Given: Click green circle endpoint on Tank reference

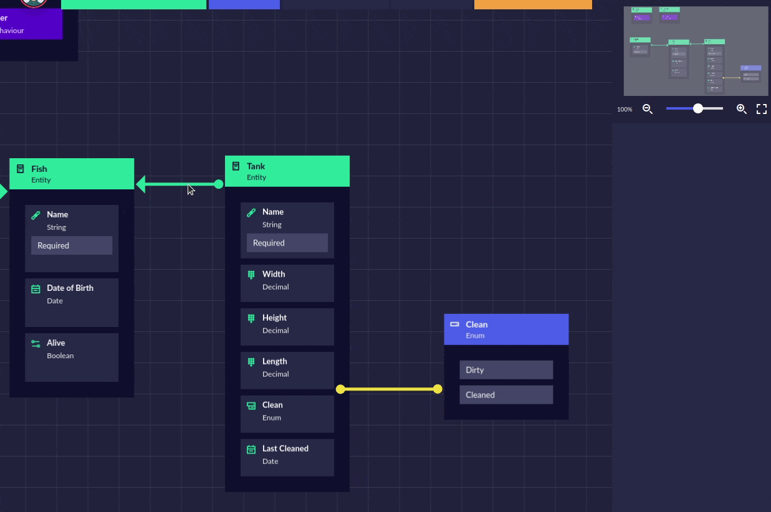Looking at the screenshot, I should click(x=218, y=184).
